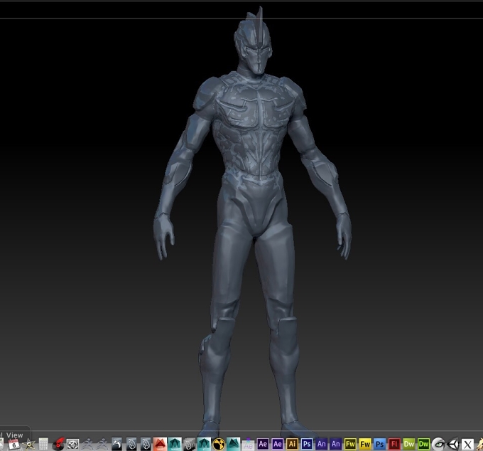The width and height of the screenshot is (483, 451).
Task: Open the stacked gray Mudbox-style icon
Action: click(190, 445)
